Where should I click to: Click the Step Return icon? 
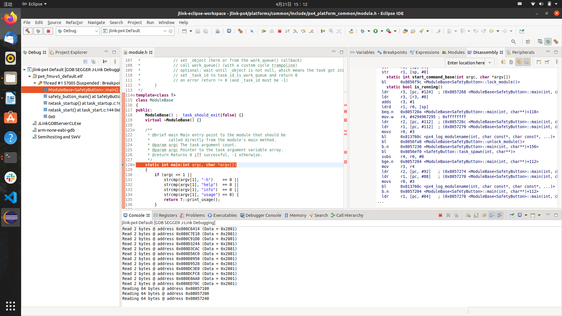[311, 31]
